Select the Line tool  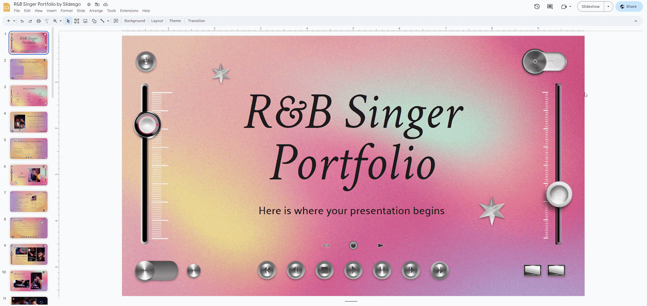(102, 21)
